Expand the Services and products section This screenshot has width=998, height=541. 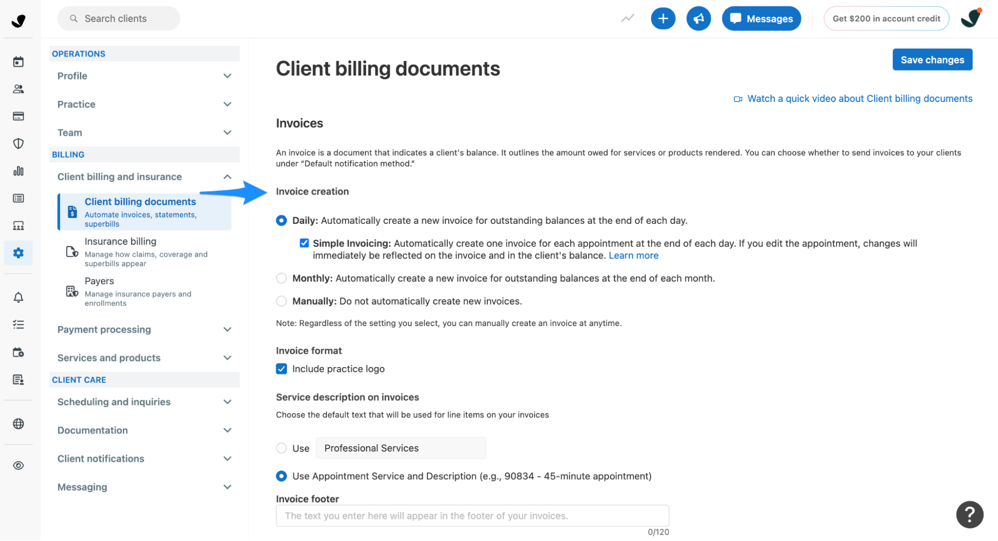click(x=144, y=358)
